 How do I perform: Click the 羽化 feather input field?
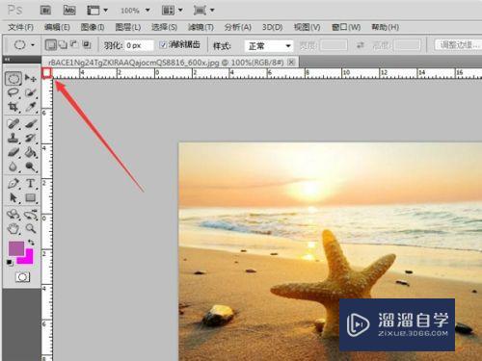coord(139,45)
